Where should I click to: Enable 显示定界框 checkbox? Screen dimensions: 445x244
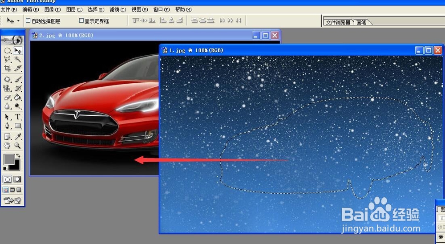(x=81, y=20)
